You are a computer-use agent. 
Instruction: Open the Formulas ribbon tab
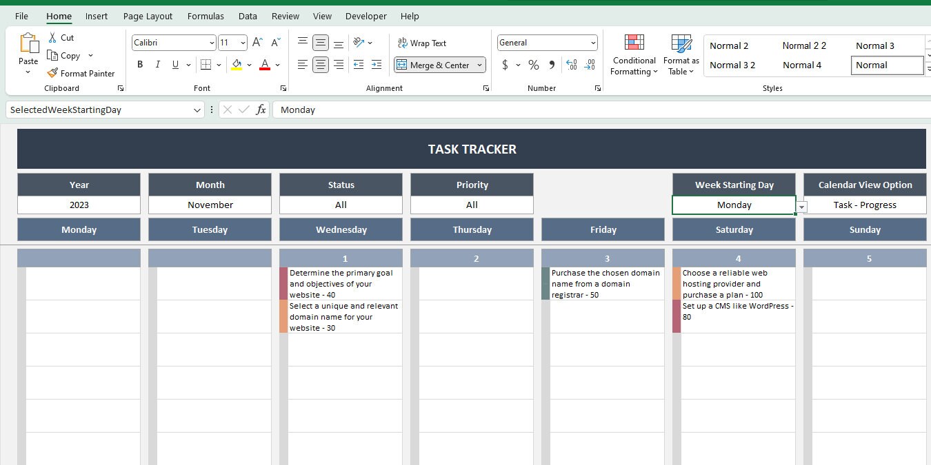tap(206, 16)
